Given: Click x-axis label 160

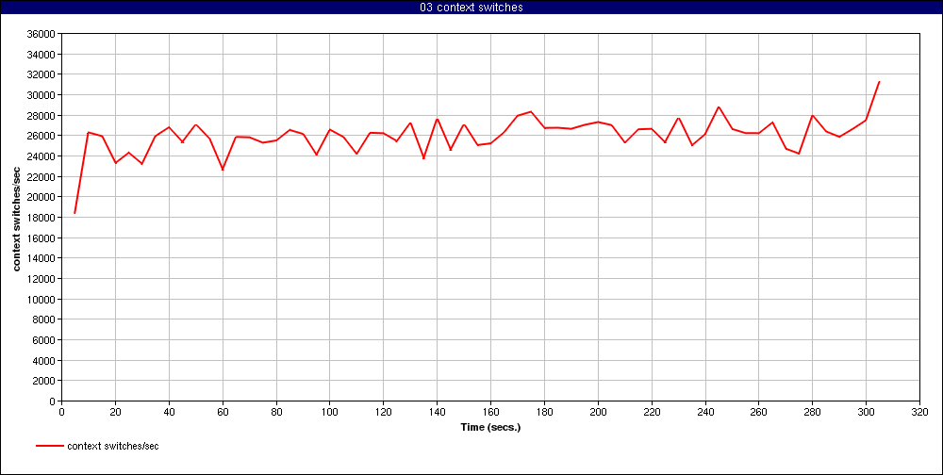Looking at the screenshot, I should pyautogui.click(x=490, y=413).
